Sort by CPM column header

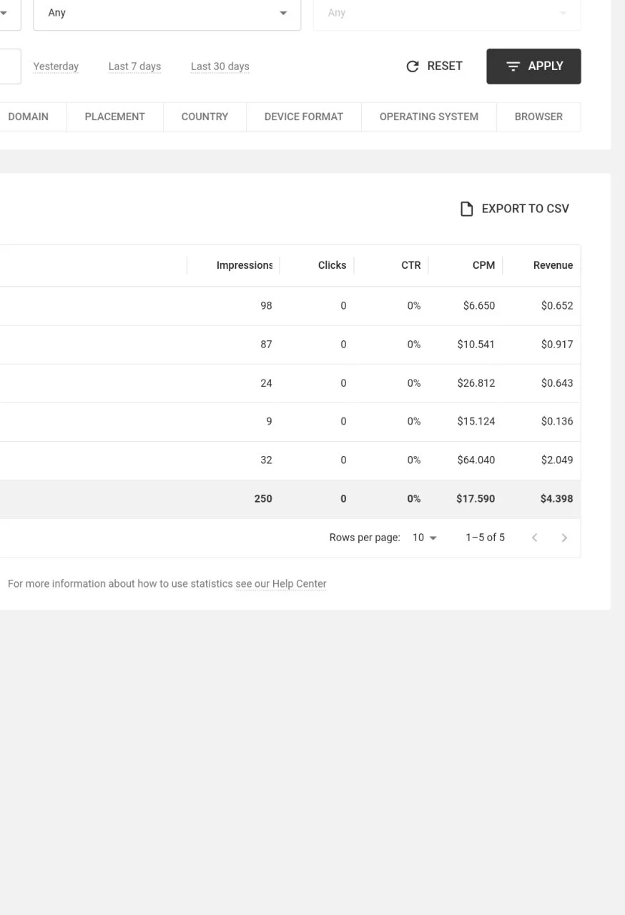(483, 265)
